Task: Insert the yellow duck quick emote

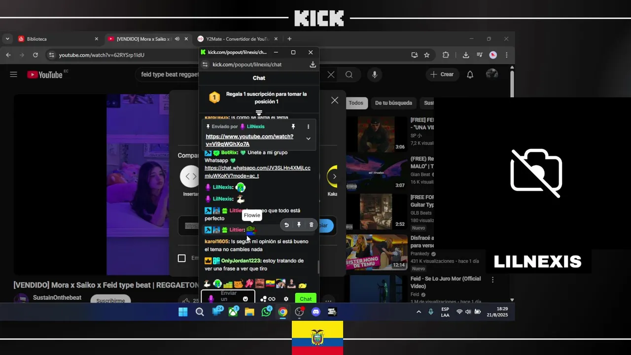Action: 303,285
